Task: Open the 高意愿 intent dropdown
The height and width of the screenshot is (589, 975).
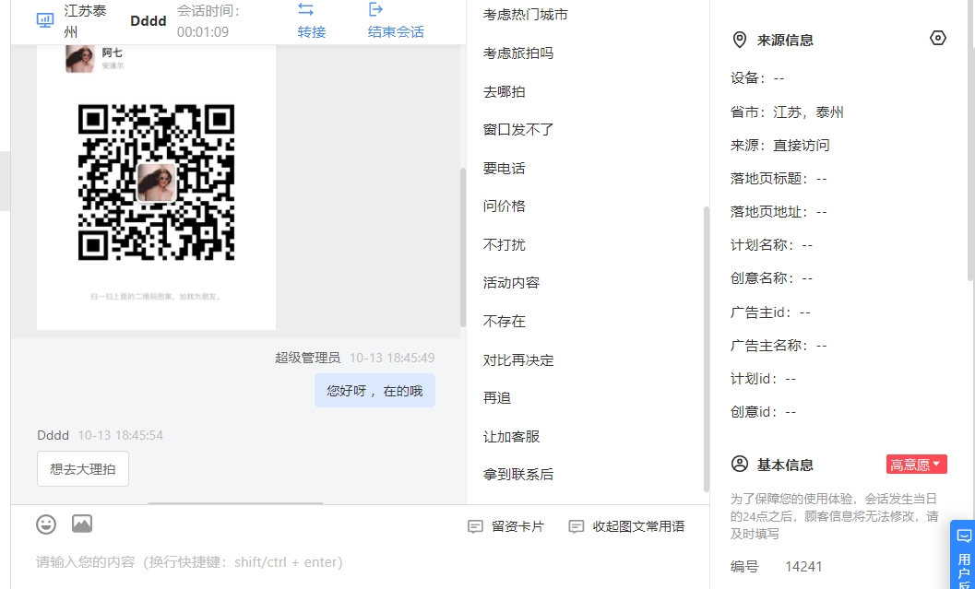Action: coord(917,465)
